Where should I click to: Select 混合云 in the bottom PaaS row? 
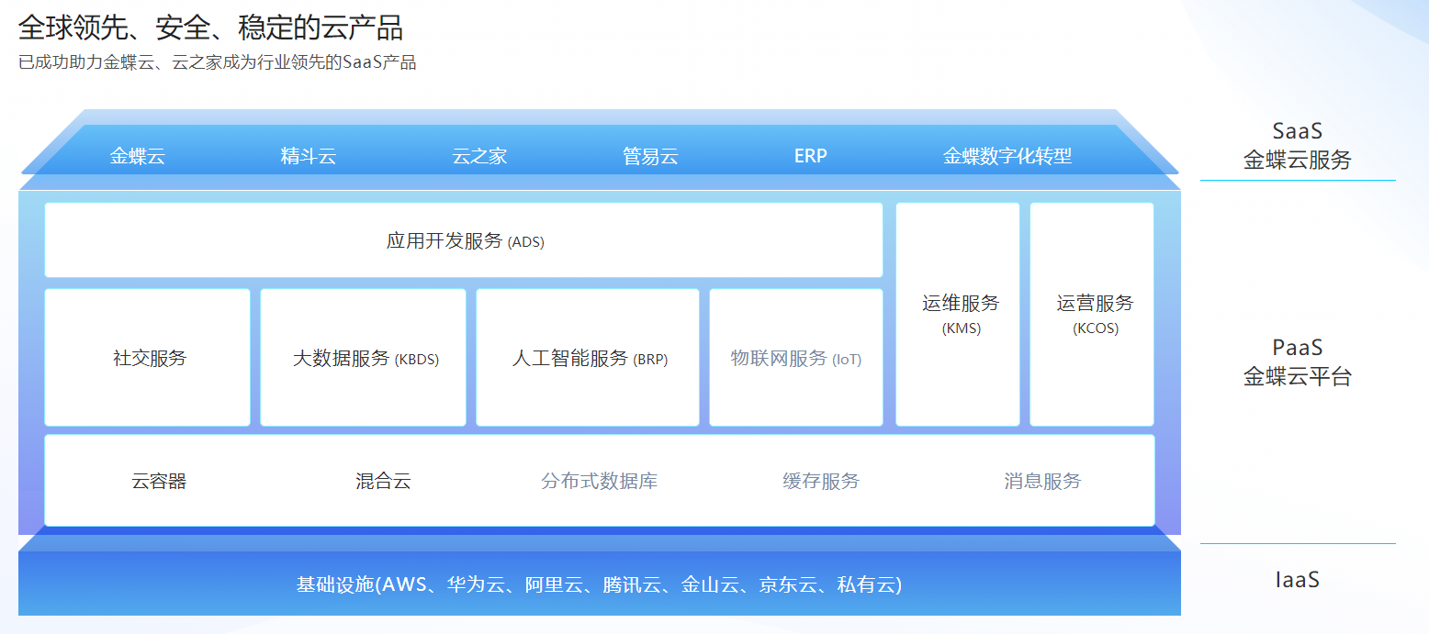383,481
